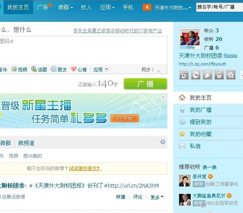The width and height of the screenshot is (243, 213).
Task: Open 李开复 recommended profile
Action: point(199,176)
